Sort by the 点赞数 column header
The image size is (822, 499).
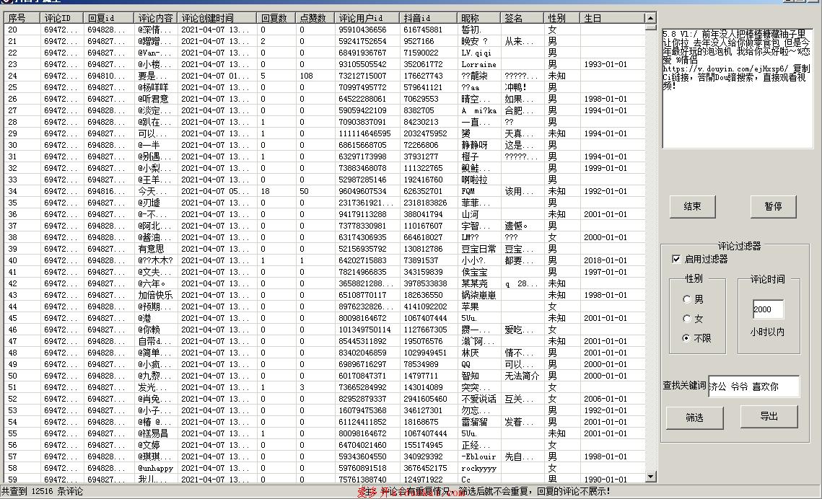pos(315,18)
